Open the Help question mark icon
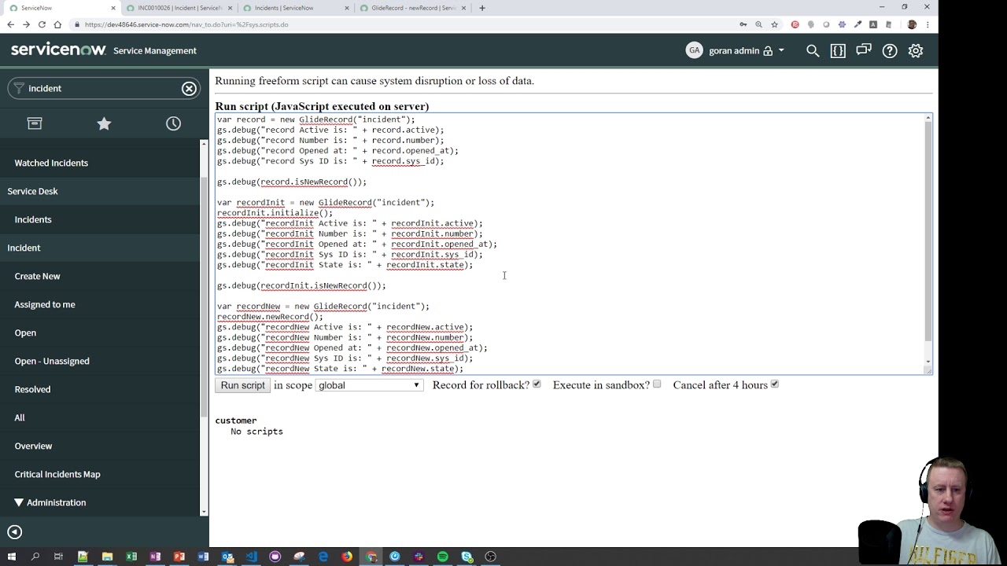 890,50
